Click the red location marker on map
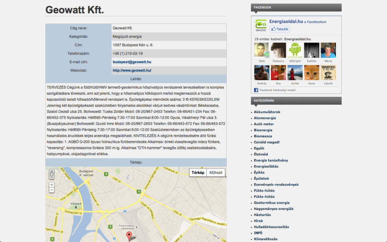Viewport: 387px width, 242px height. coord(129,236)
